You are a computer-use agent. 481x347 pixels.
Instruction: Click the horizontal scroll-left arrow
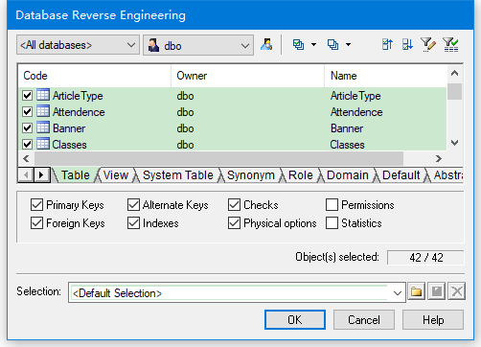26,158
